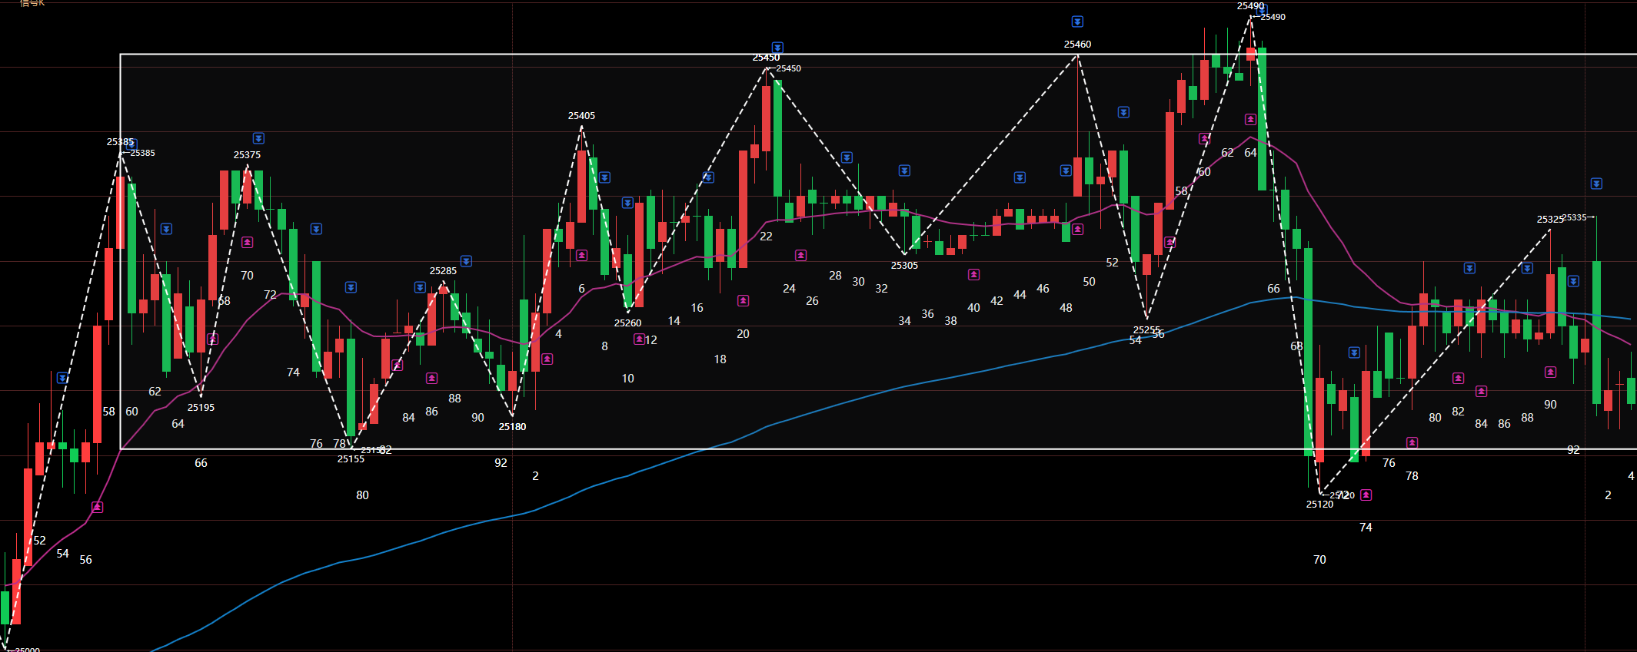
Task: Click the 25375 swing high label
Action: pos(247,155)
